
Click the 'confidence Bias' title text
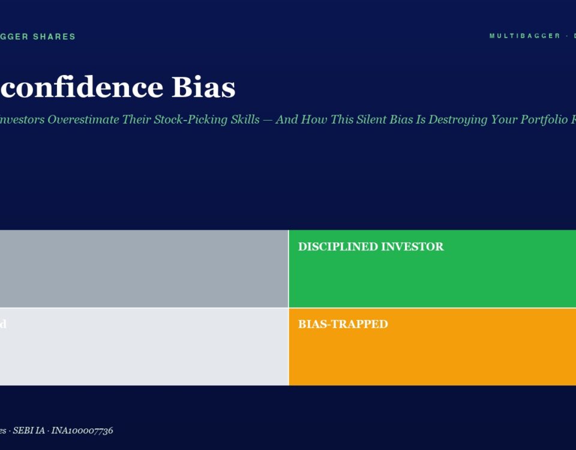click(x=118, y=87)
